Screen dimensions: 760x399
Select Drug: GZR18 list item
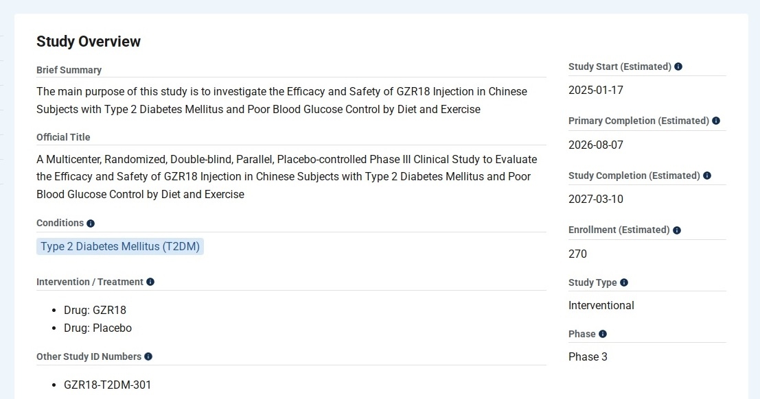pyautogui.click(x=95, y=310)
